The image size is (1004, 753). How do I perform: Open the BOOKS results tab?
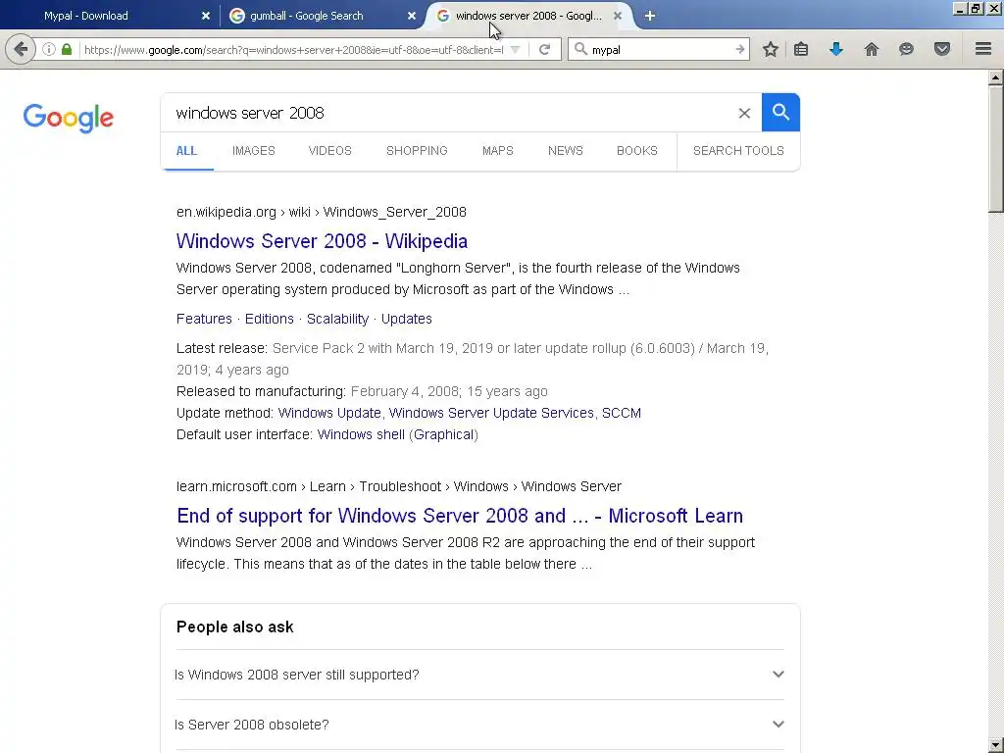(x=637, y=151)
